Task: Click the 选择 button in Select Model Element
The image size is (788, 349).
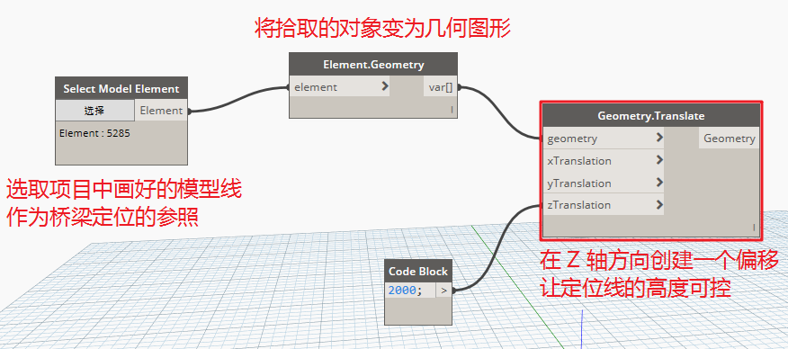Action: (95, 111)
